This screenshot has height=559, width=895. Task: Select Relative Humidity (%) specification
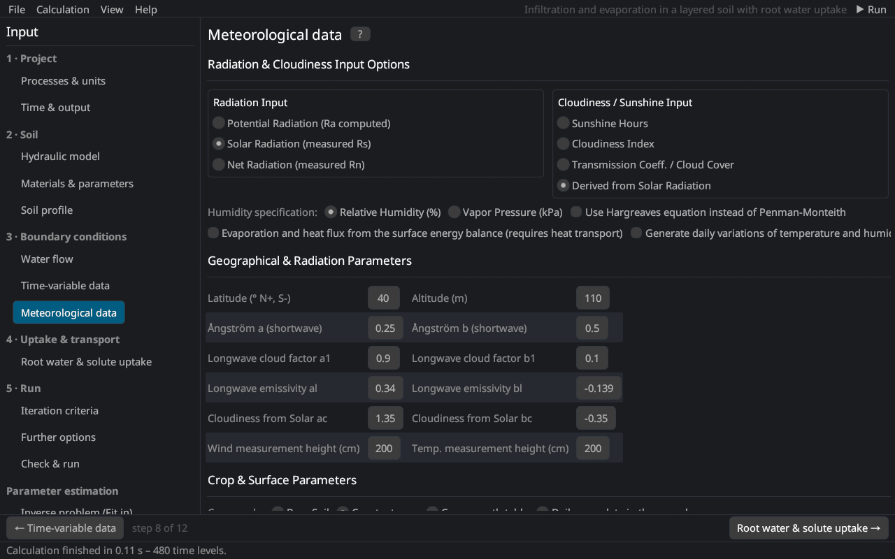(x=383, y=212)
